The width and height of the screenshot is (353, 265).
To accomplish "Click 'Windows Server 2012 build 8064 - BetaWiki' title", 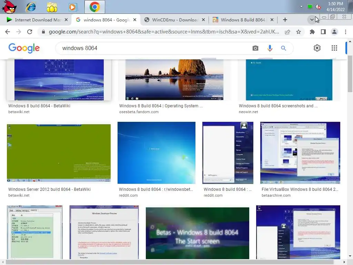I will point(50,189).
